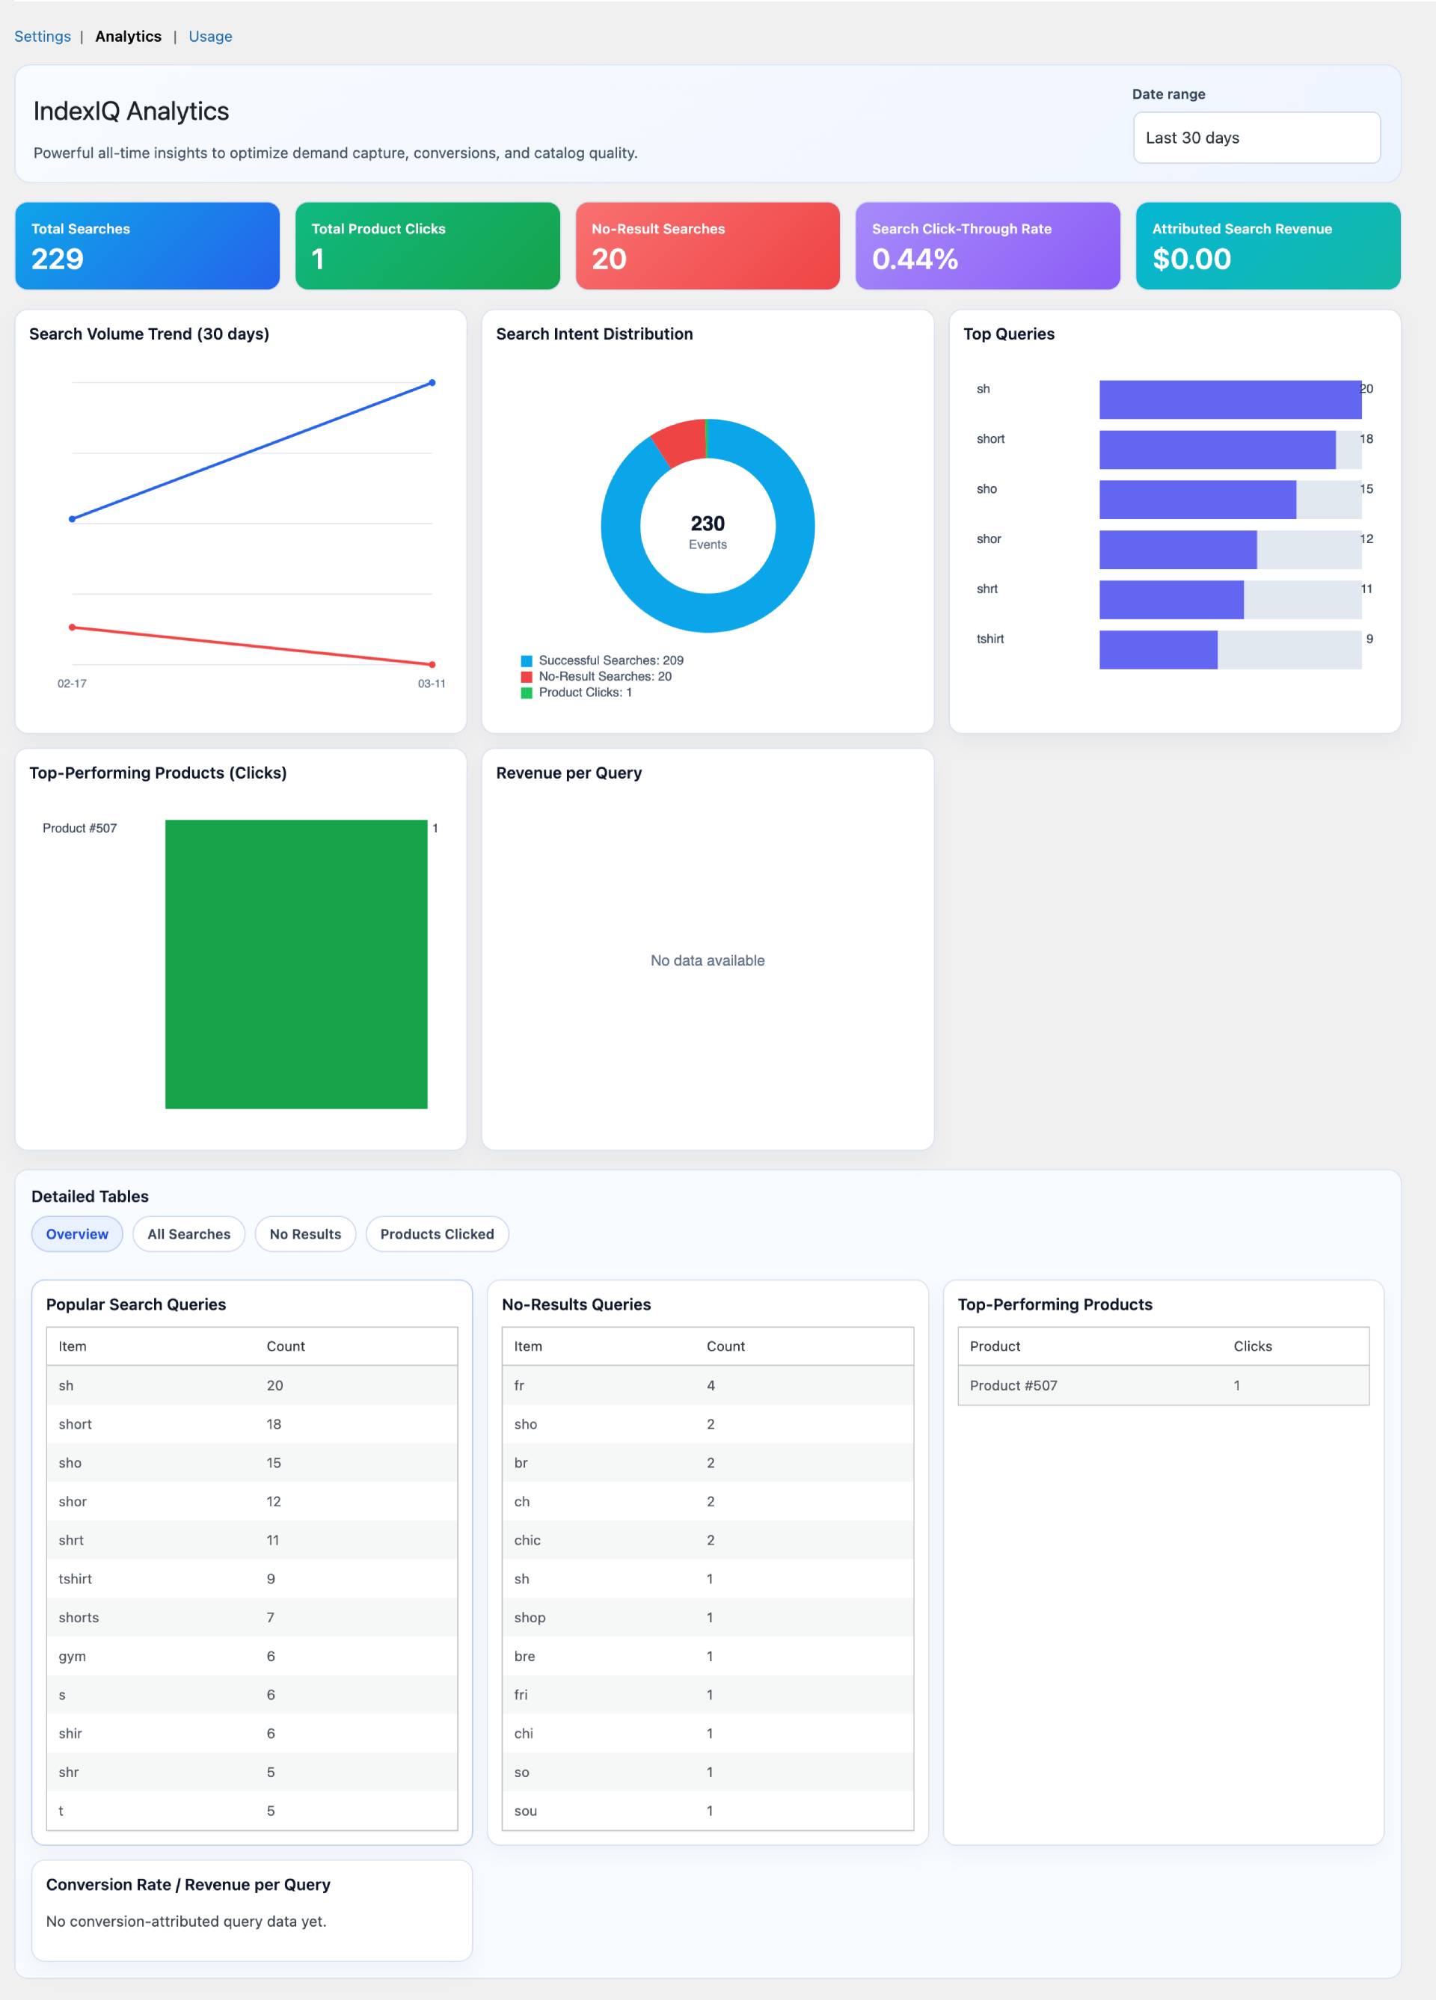Screen dimensions: 1436x2000
Task: Expand the Date range dropdown
Action: (1255, 138)
